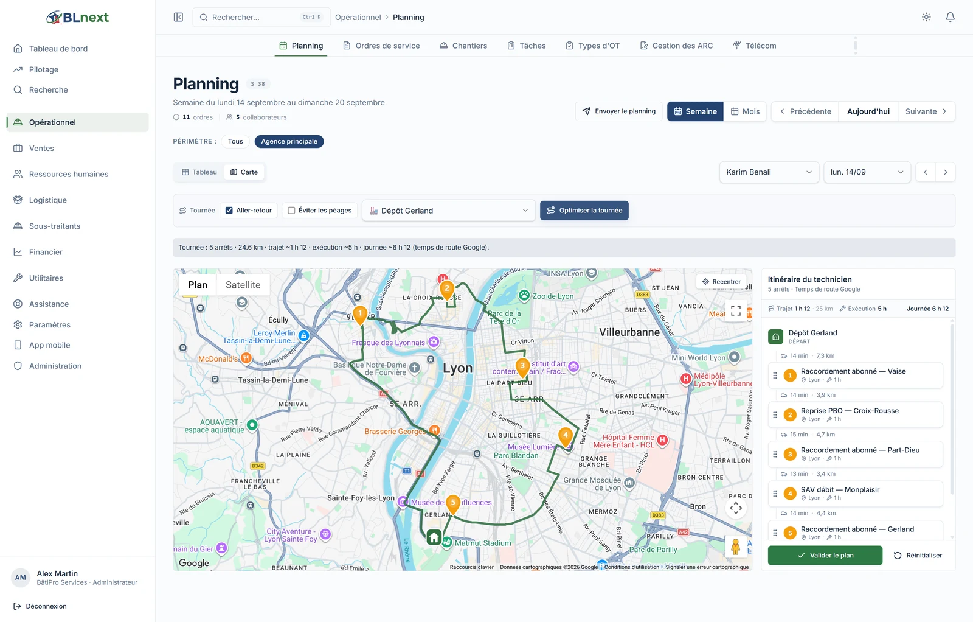
Task: Open Pilotage in sidebar
Action: (x=77, y=69)
